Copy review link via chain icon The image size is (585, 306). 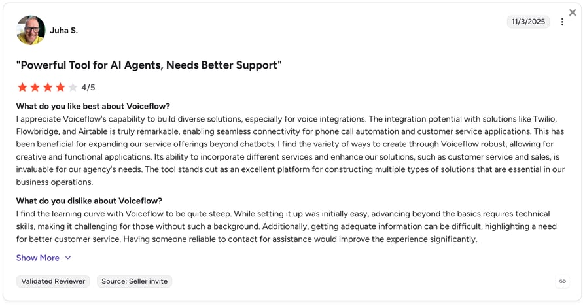(x=562, y=281)
